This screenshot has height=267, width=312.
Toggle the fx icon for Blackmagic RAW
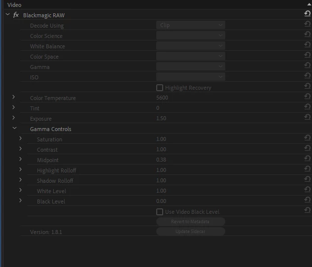(16, 15)
